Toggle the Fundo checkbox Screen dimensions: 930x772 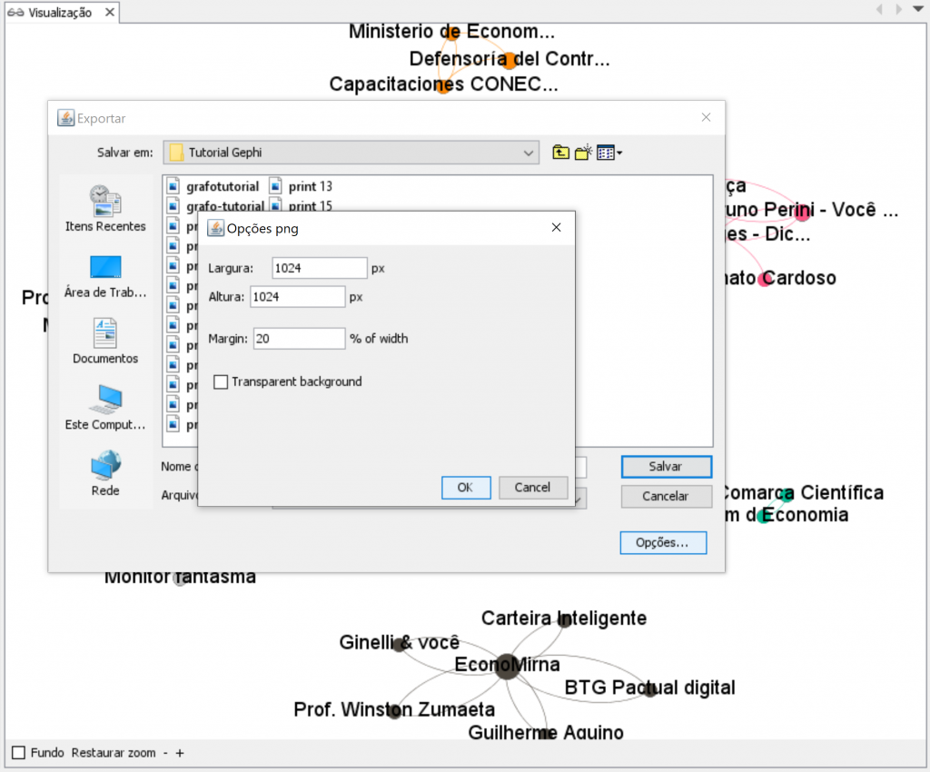19,753
